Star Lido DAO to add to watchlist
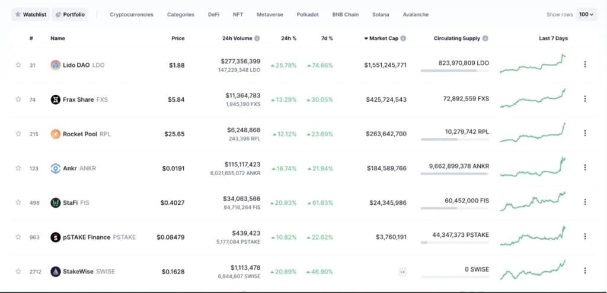Viewport: 607px width, 293px height. [x=18, y=65]
